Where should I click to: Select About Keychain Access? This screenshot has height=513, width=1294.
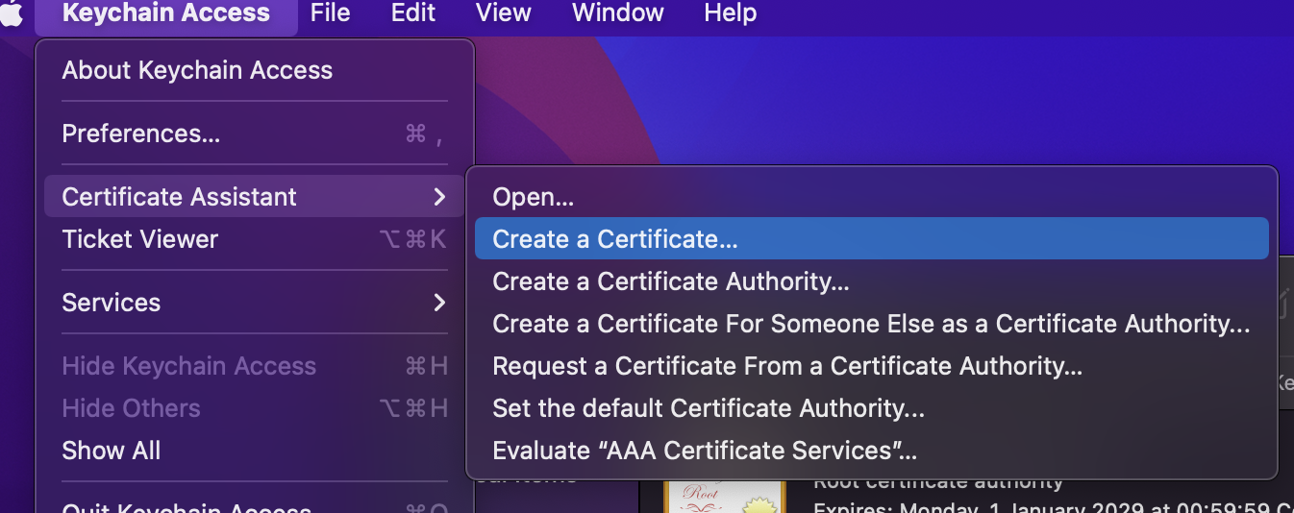pyautogui.click(x=197, y=70)
